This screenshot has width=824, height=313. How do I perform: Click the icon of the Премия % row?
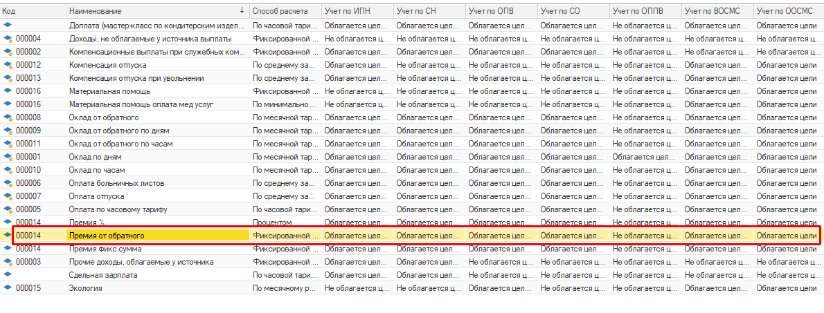click(8, 222)
